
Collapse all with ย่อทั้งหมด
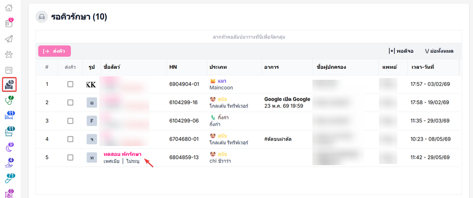click(439, 51)
